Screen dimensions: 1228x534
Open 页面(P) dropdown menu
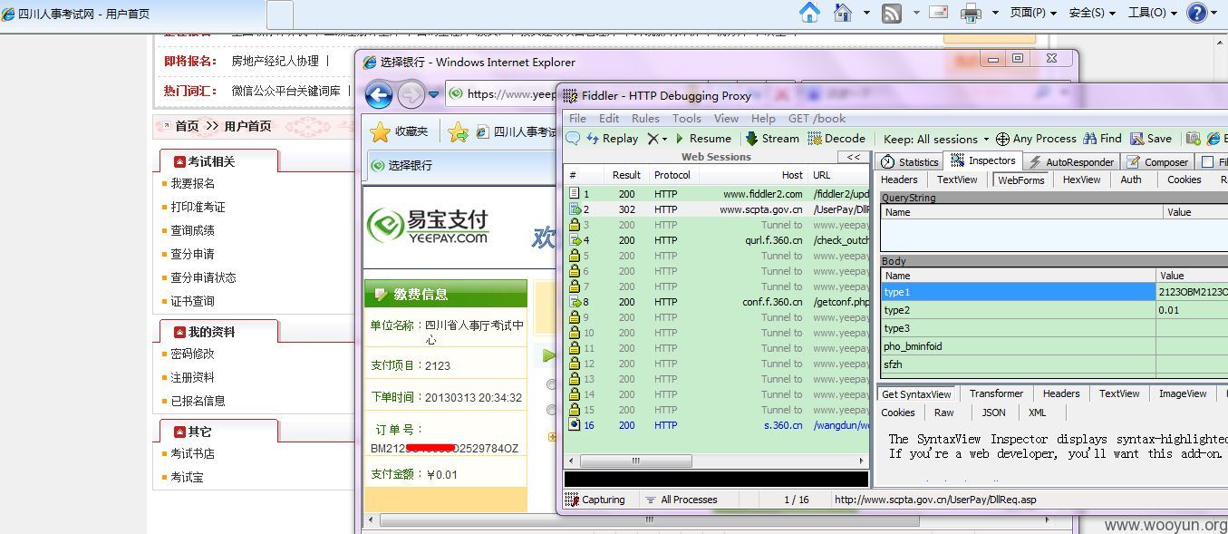tap(1034, 13)
